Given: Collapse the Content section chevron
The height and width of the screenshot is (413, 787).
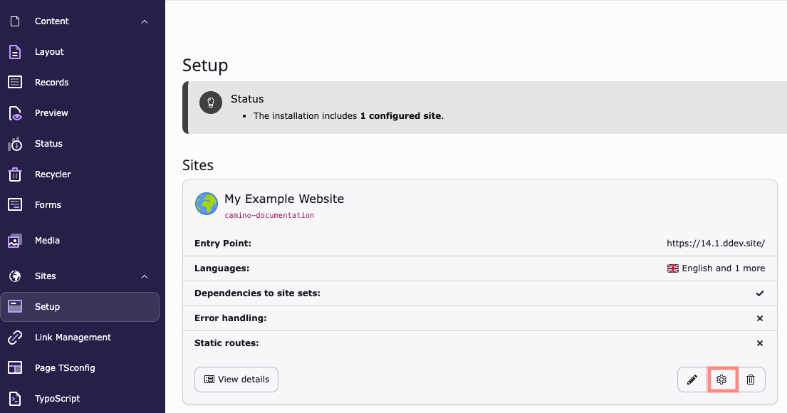Looking at the screenshot, I should tap(145, 21).
